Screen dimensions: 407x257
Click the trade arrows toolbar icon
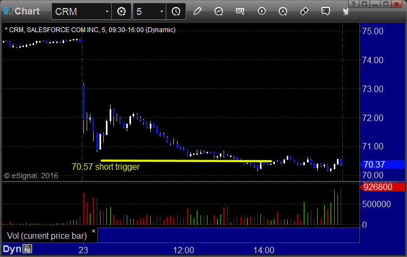[304, 11]
